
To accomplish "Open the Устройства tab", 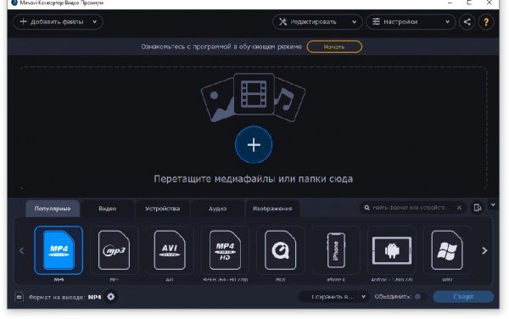I will (x=162, y=209).
